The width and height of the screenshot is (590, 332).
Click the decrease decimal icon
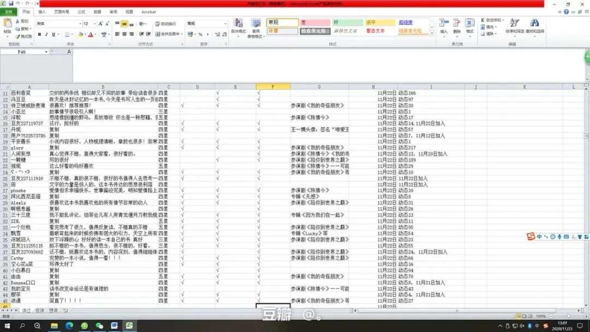225,34
